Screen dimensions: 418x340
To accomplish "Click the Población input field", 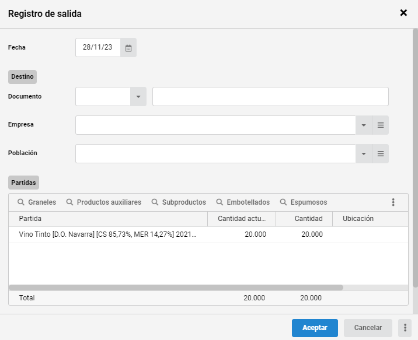I will [x=215, y=153].
